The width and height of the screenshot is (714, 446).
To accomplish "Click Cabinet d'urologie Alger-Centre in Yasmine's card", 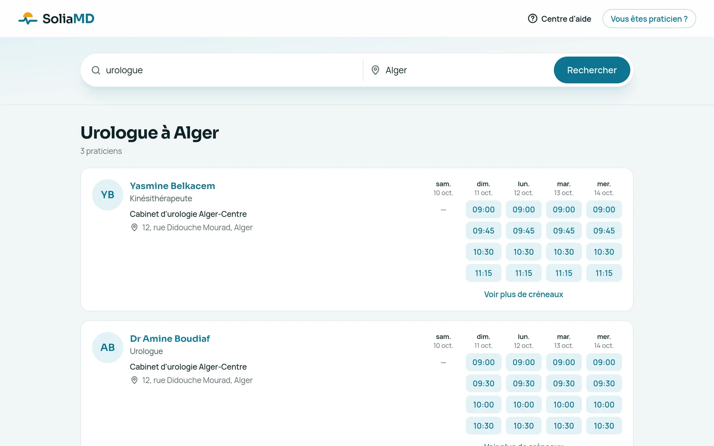I will (x=188, y=214).
